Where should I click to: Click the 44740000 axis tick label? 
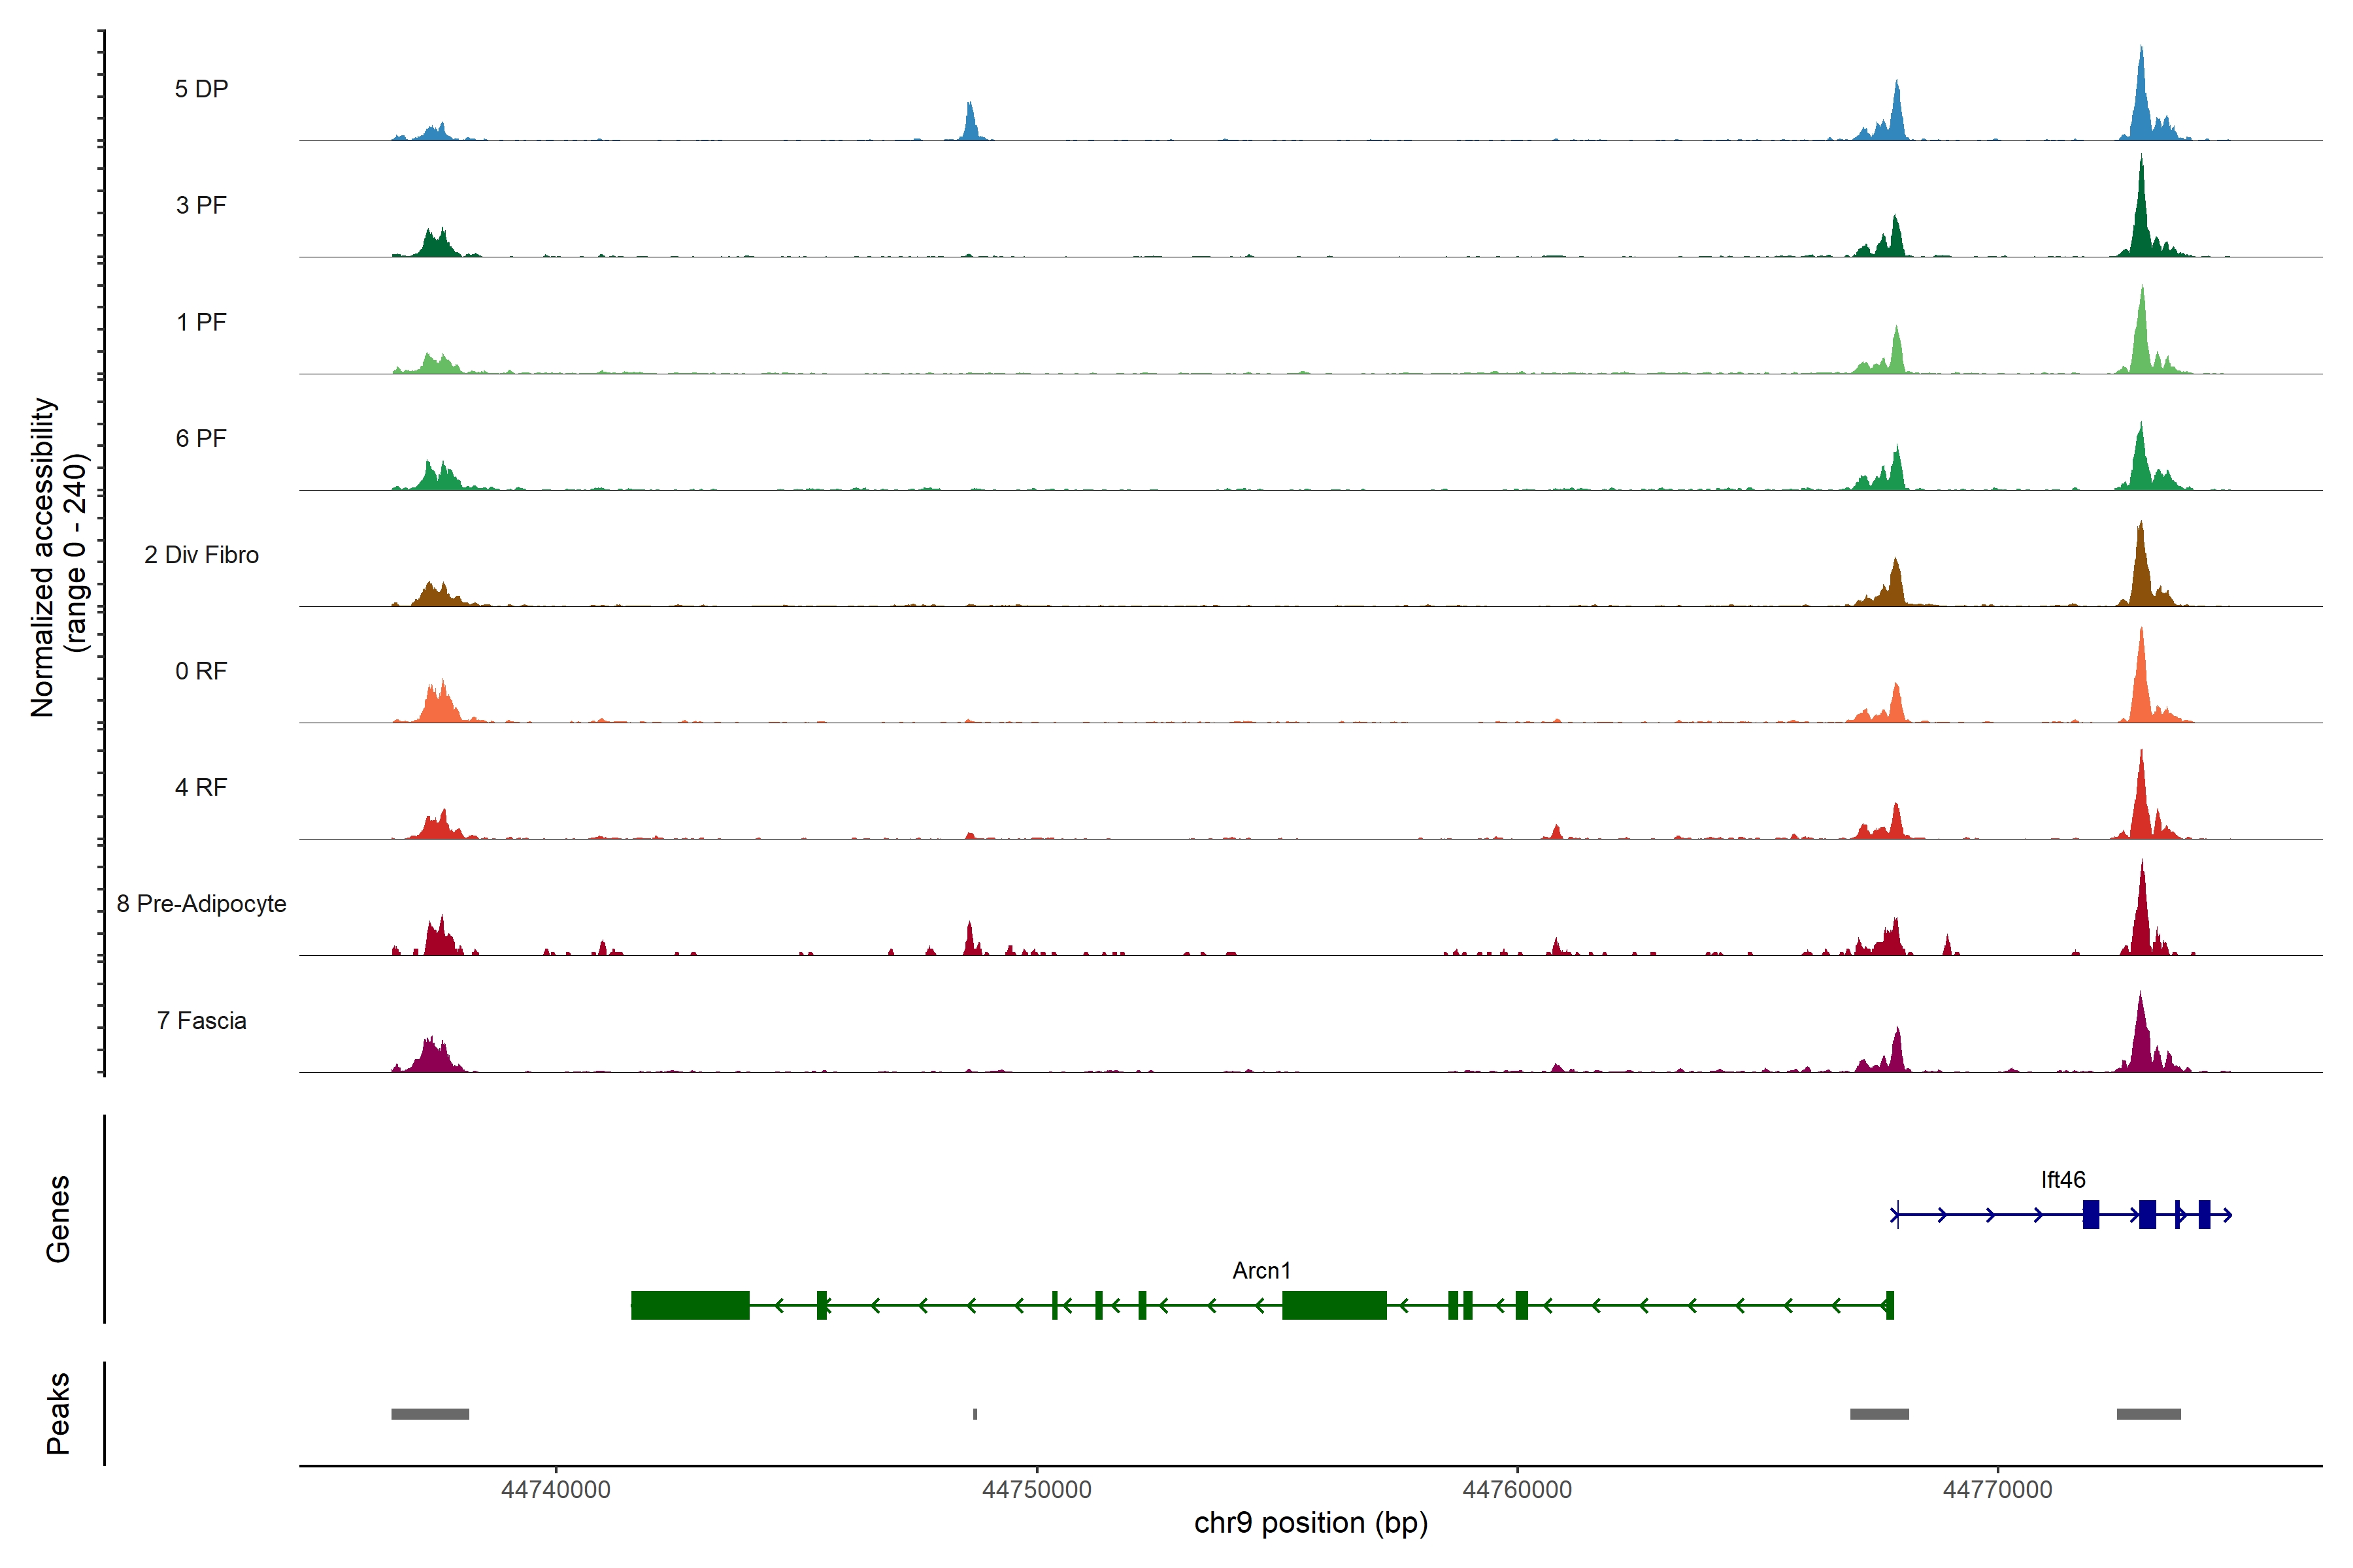[x=555, y=1490]
